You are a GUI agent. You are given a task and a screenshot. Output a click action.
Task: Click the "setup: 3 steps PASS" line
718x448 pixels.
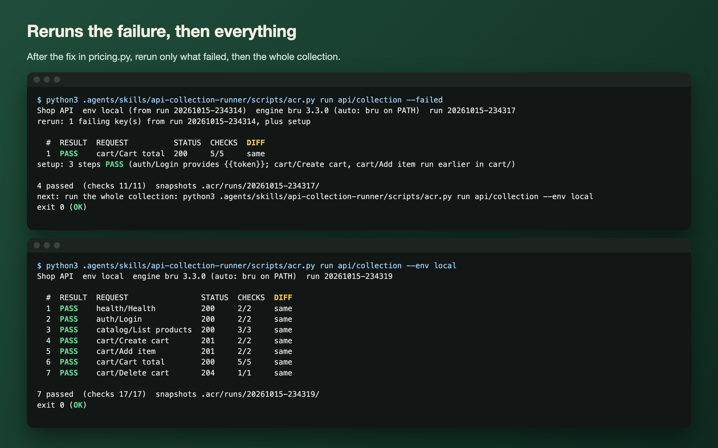[276, 164]
